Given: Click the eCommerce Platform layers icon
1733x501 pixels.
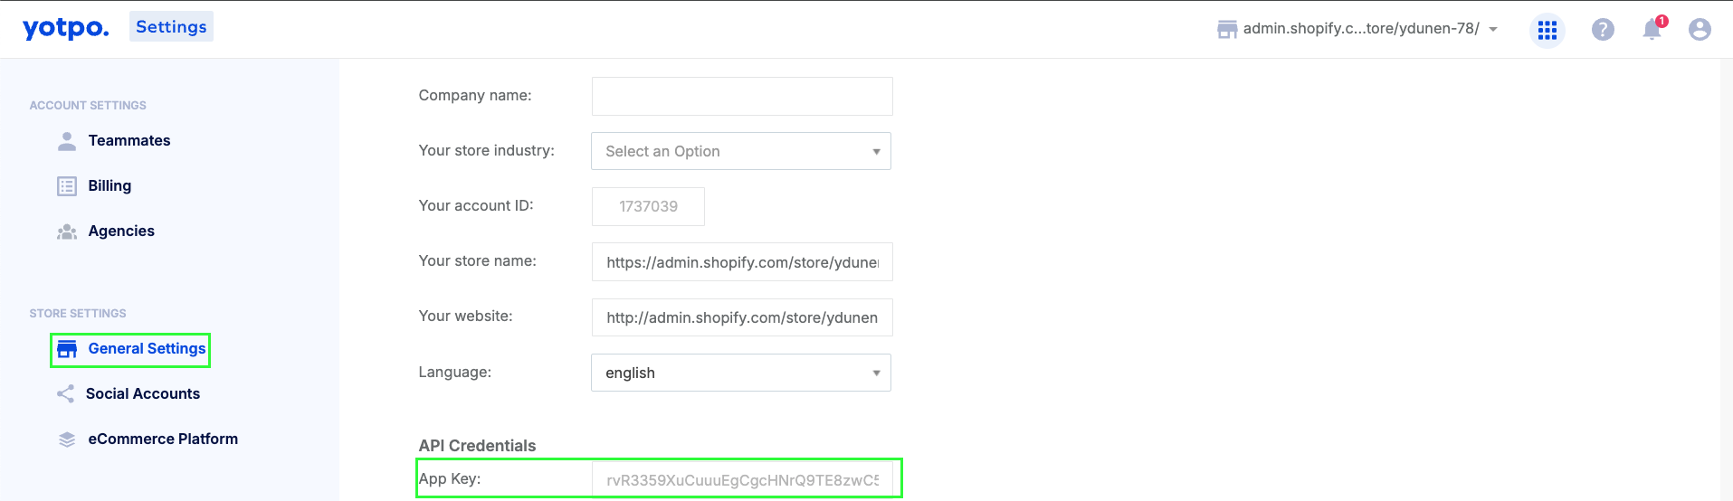Looking at the screenshot, I should [67, 440].
